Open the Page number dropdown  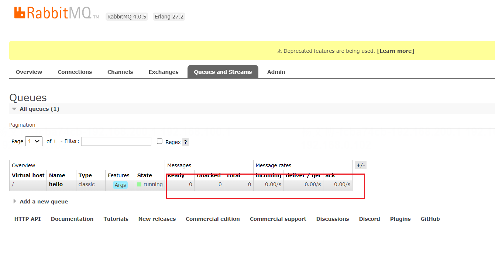point(34,141)
